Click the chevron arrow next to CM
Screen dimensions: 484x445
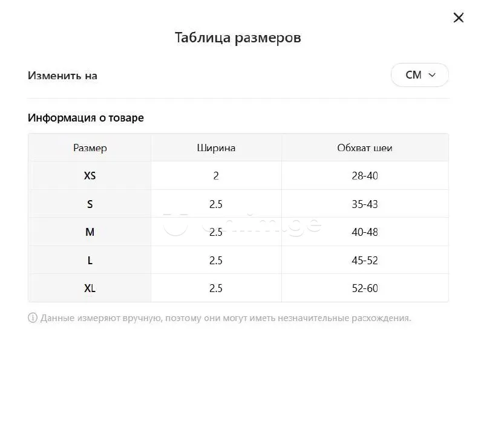[x=432, y=75]
